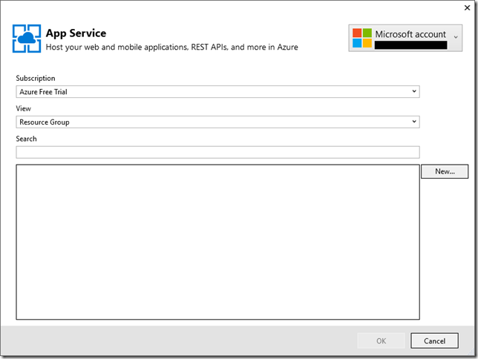Click the 'Host your web and mobile applications' description

171,47
